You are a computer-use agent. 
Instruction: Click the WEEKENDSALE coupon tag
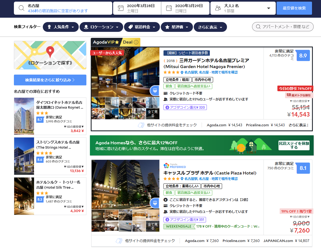point(179,226)
